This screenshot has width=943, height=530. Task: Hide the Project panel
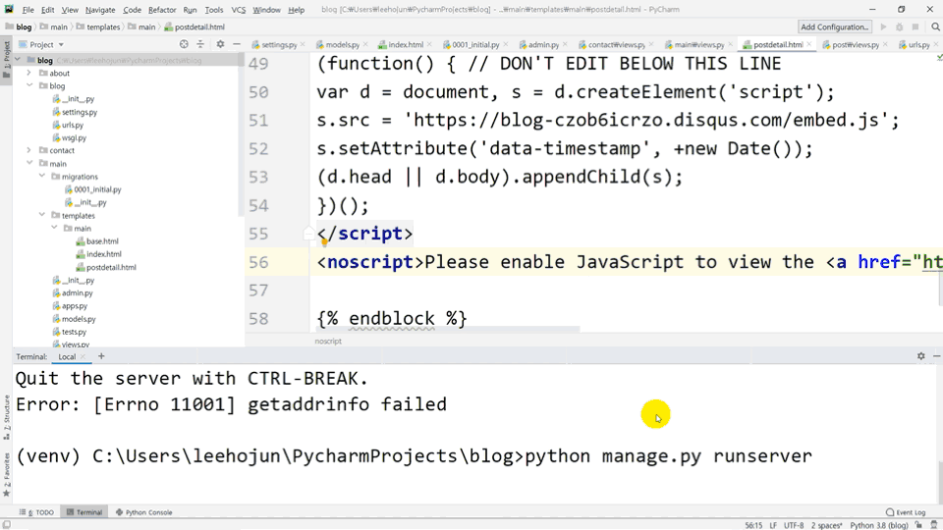[x=237, y=44]
